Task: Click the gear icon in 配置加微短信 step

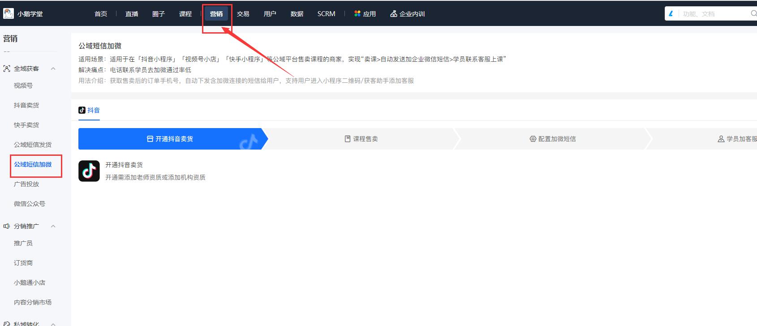Action: (x=533, y=139)
